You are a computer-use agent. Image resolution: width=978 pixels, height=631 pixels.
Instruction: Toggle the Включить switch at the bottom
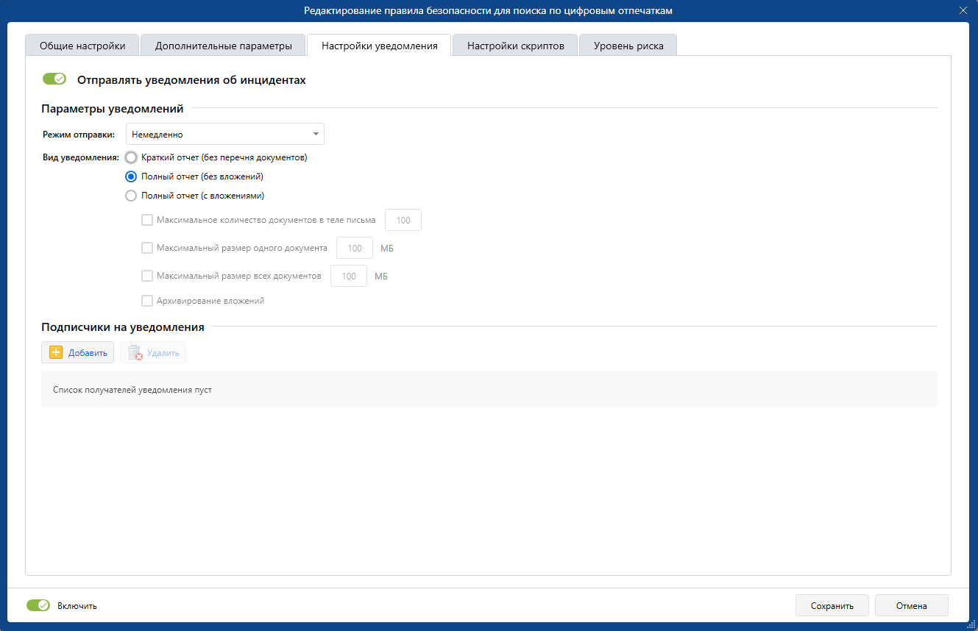pyautogui.click(x=38, y=605)
